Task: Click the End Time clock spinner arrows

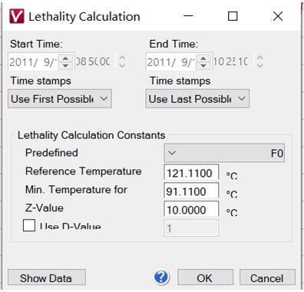Action: pos(259,61)
